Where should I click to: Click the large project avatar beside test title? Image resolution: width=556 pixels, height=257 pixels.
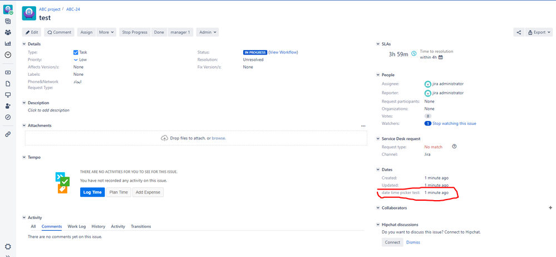tap(29, 13)
